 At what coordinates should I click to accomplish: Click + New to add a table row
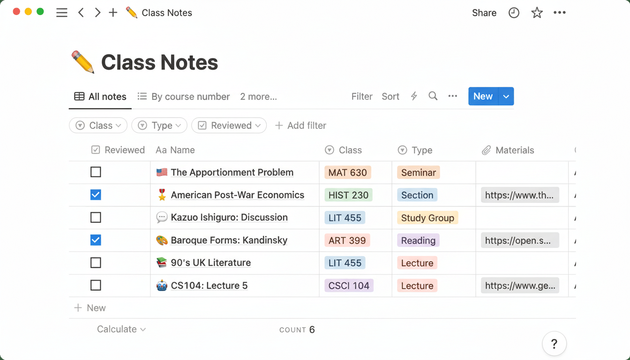(x=90, y=307)
